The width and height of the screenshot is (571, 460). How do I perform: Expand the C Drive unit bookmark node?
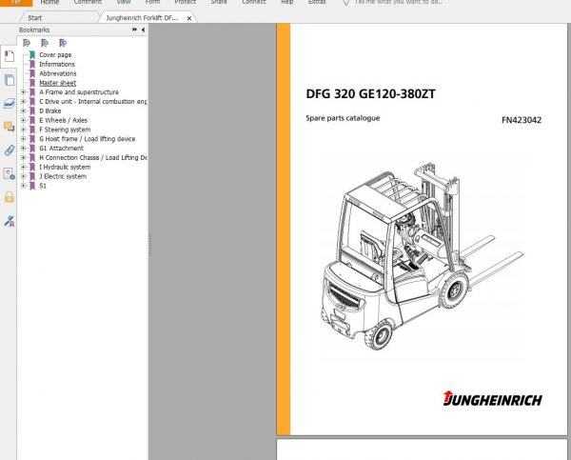23,101
